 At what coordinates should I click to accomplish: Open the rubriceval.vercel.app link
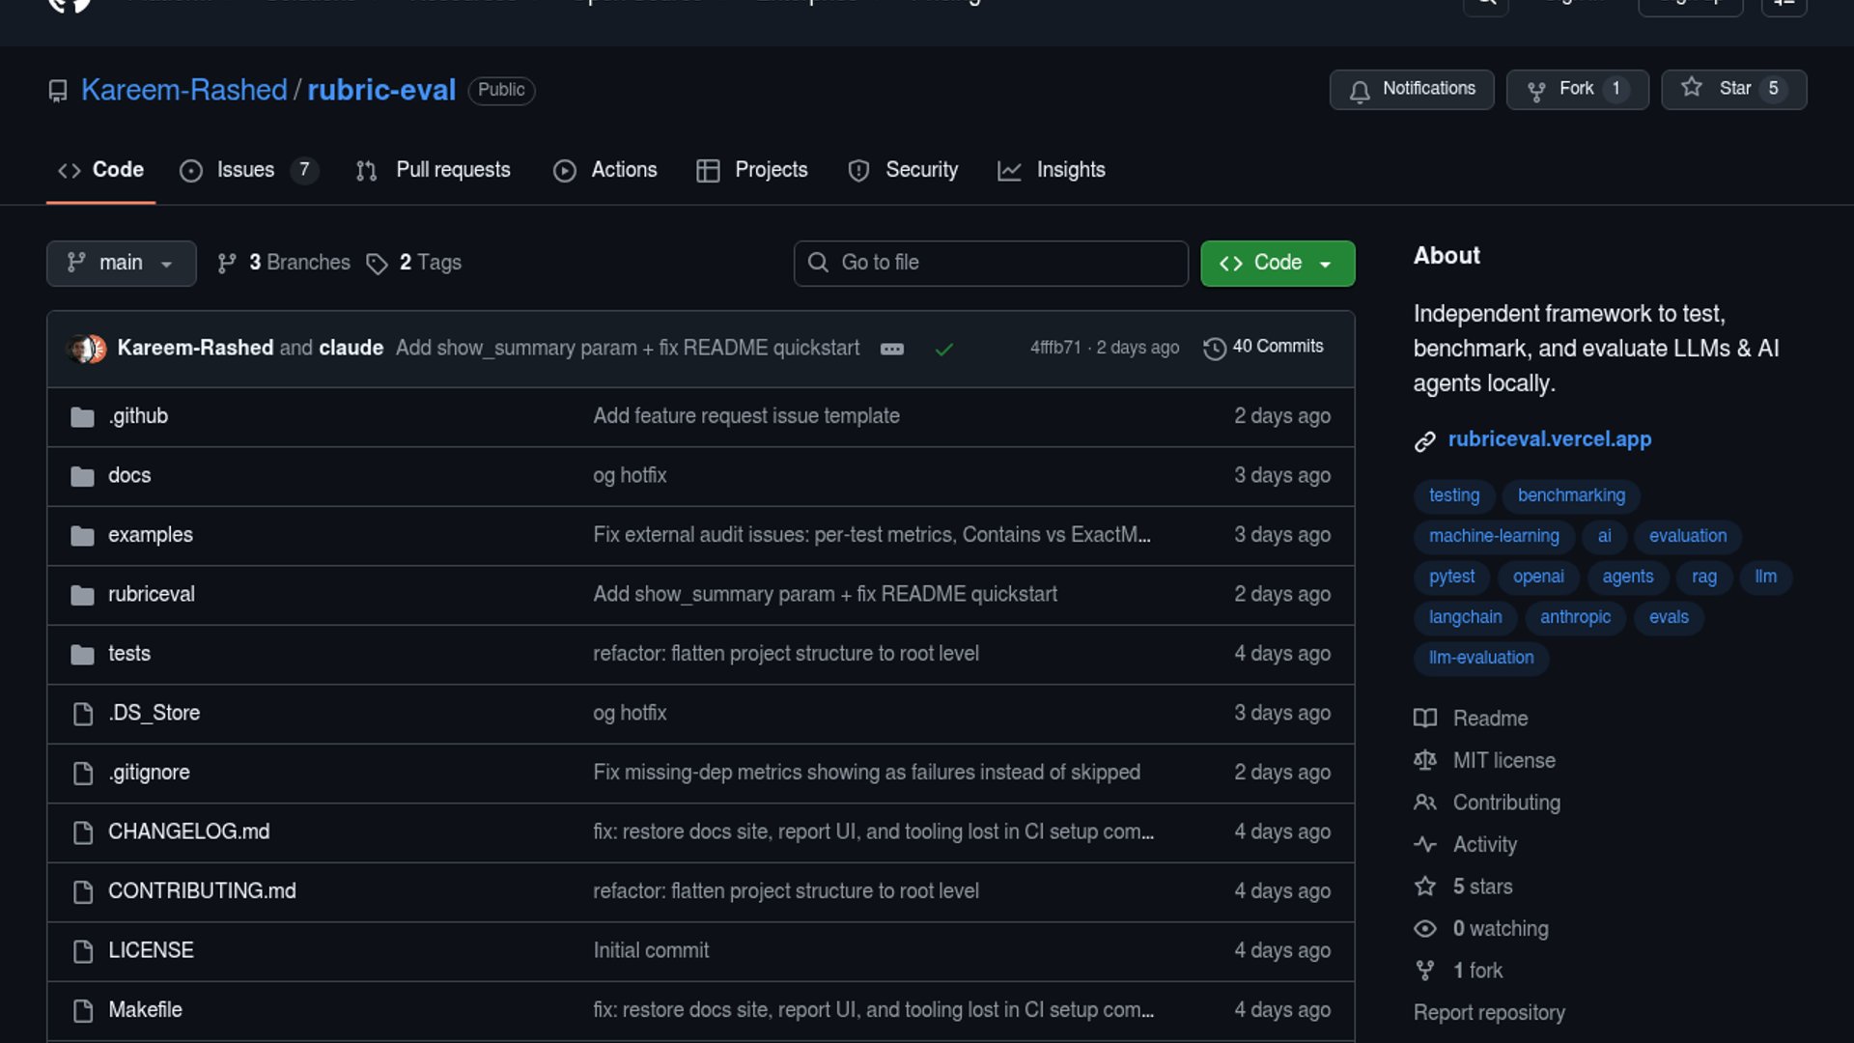1549,439
